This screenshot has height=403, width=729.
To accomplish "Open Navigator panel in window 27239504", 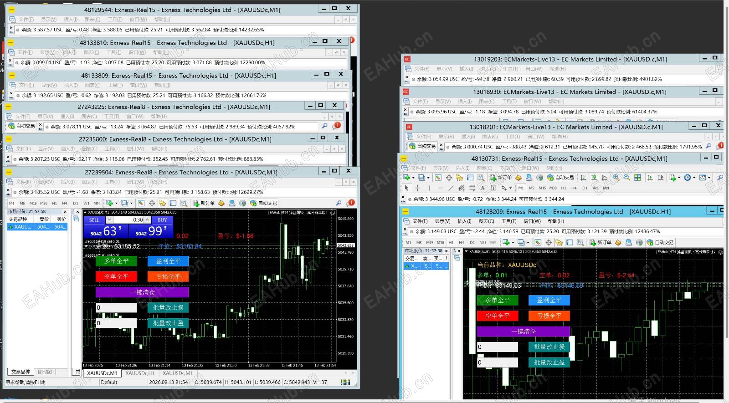I will 162,203.
